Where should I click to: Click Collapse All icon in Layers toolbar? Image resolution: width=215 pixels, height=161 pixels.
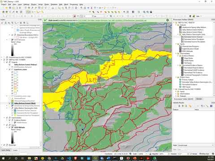[24, 23]
